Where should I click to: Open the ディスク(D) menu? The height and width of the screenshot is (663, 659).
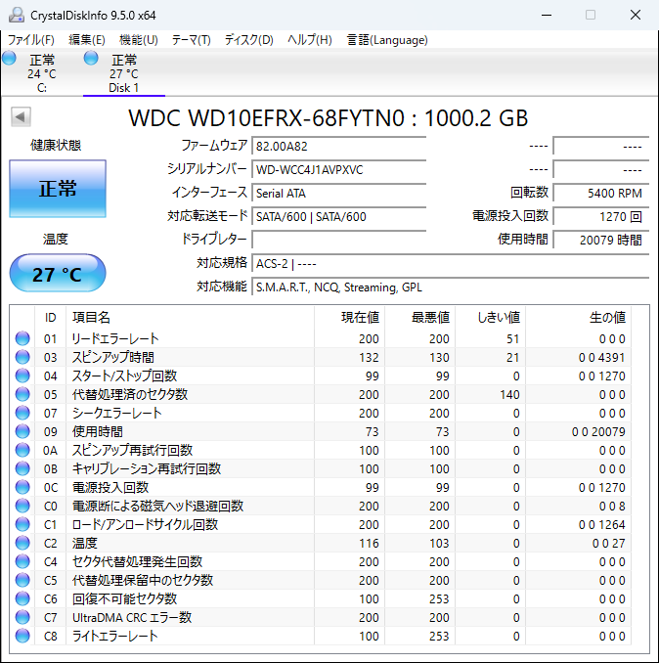tap(248, 40)
